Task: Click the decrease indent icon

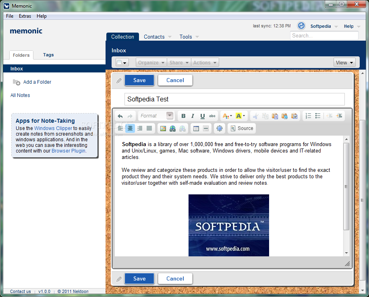Action: coord(330,116)
